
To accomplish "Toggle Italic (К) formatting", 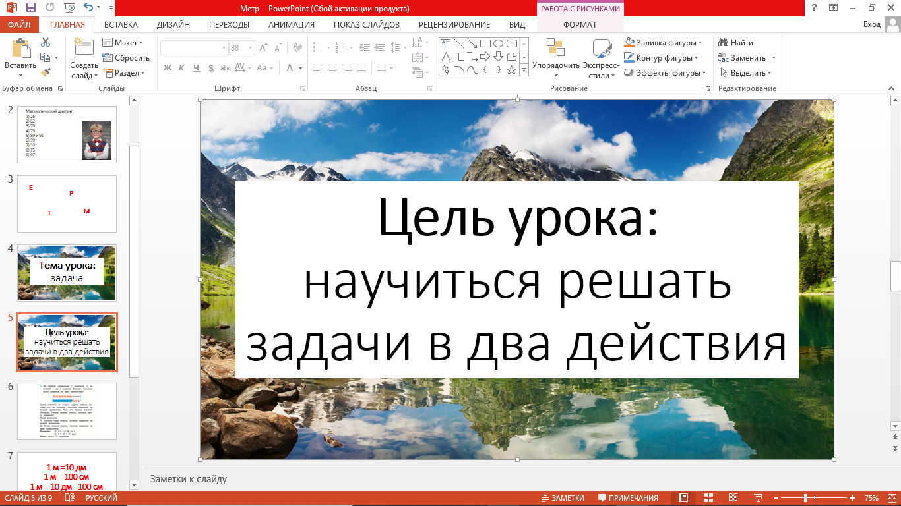I will click(x=182, y=68).
